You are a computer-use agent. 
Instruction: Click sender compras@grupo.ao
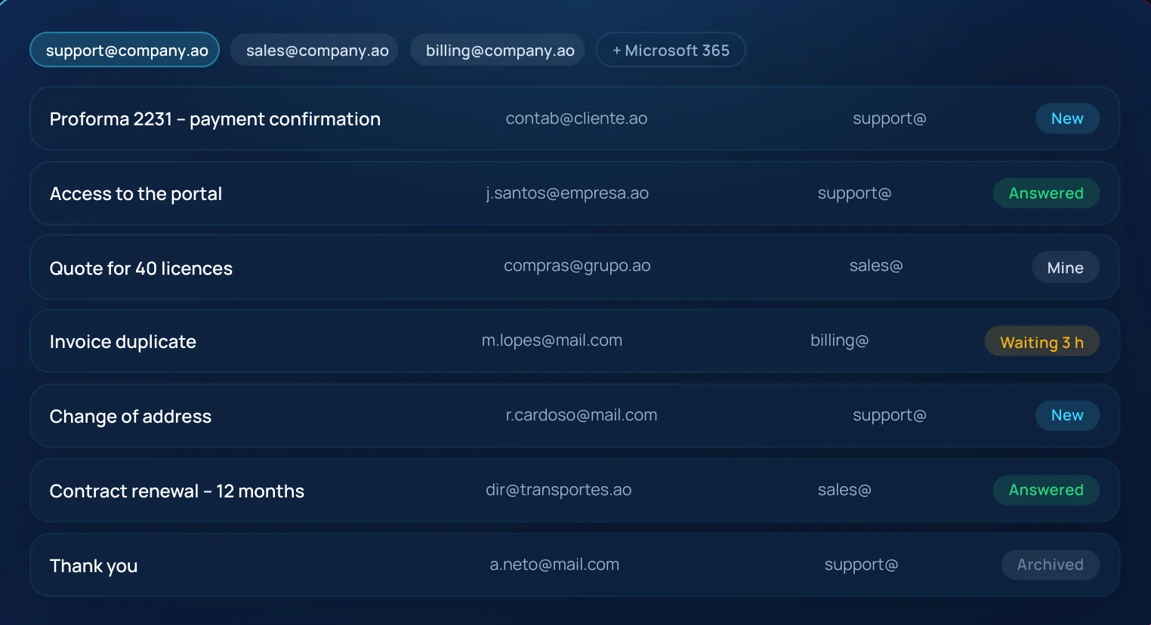(577, 266)
